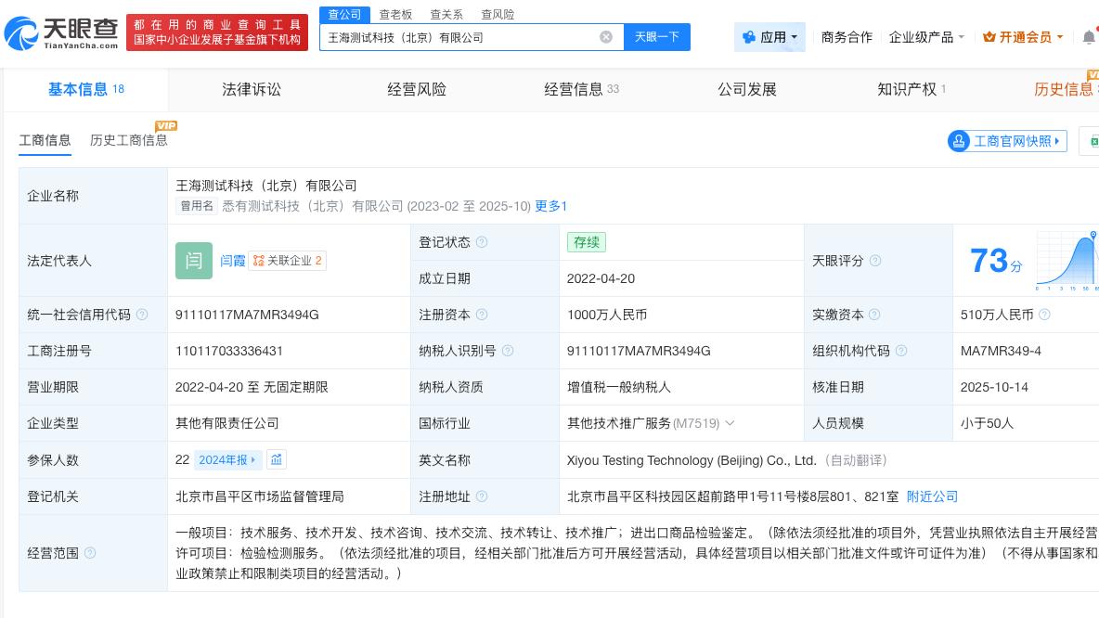Clear the search box with the x icon

606,36
